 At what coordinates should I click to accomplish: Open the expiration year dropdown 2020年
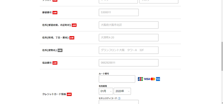coord(122,91)
